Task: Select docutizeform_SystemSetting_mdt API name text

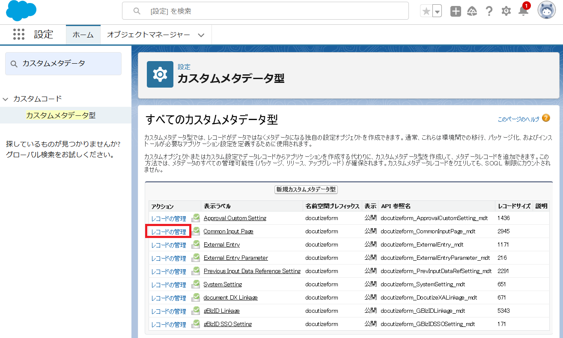Action: (423, 284)
